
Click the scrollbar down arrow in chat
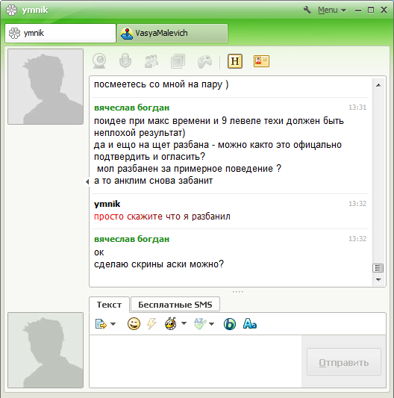click(378, 280)
